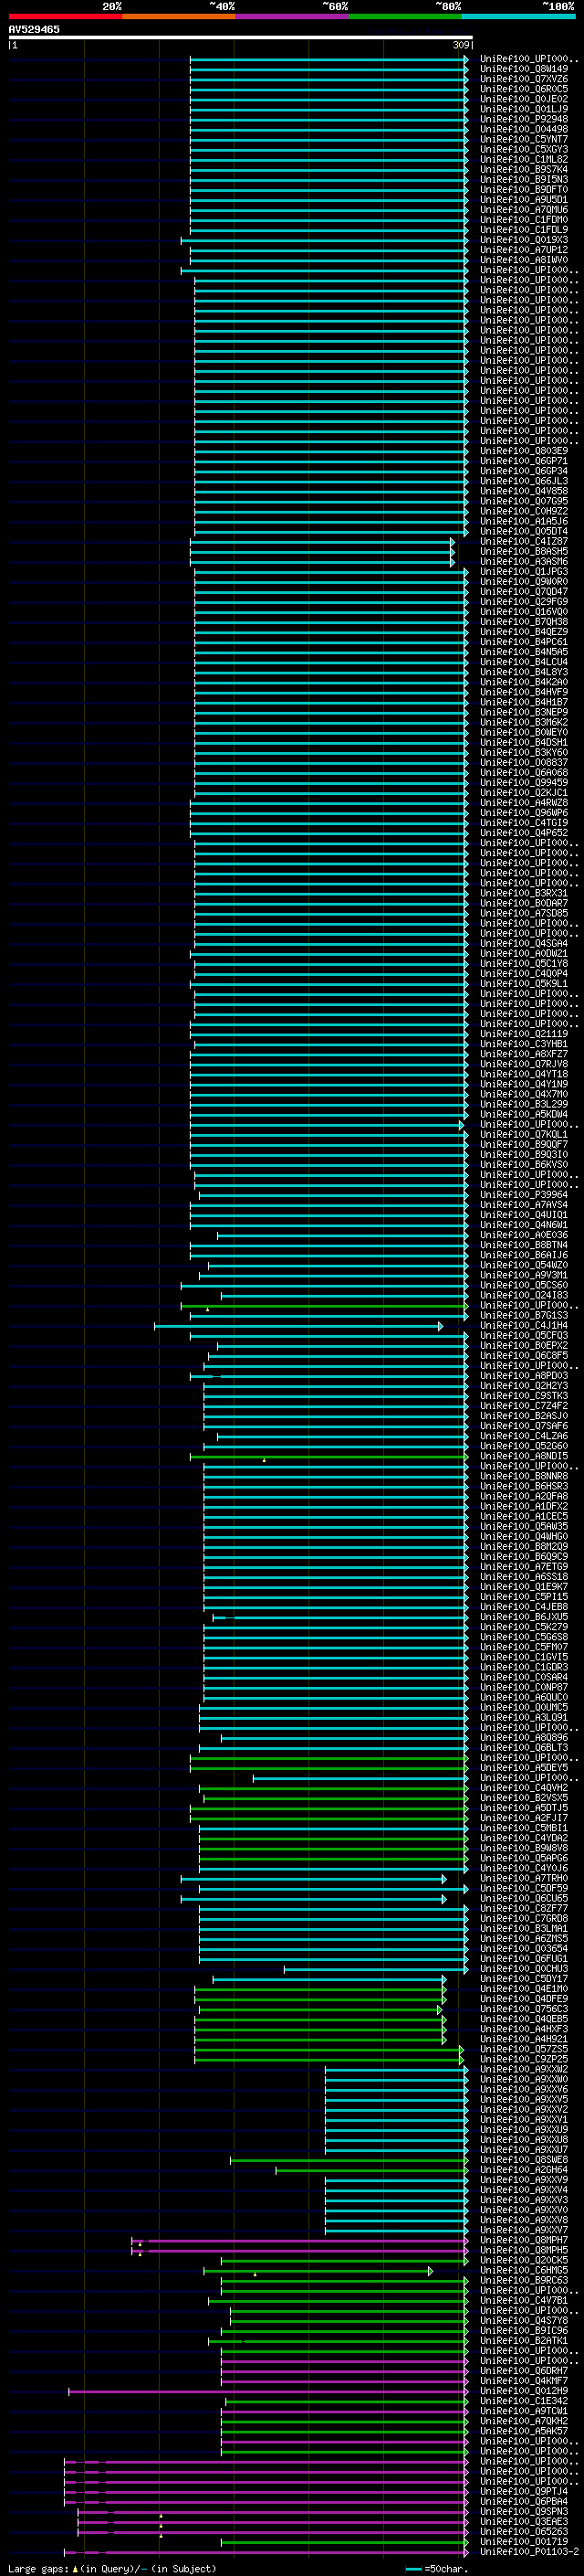Image resolution: width=584 pixels, height=2576 pixels.
Task: Click label UniRef100_B8NNR8
Action: 523,1476
